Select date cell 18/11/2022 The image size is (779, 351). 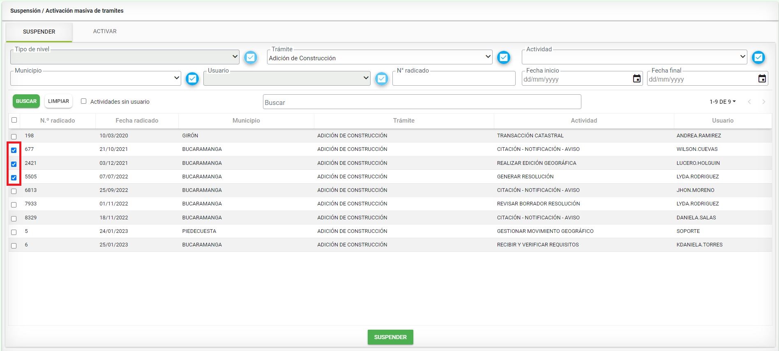pyautogui.click(x=114, y=218)
